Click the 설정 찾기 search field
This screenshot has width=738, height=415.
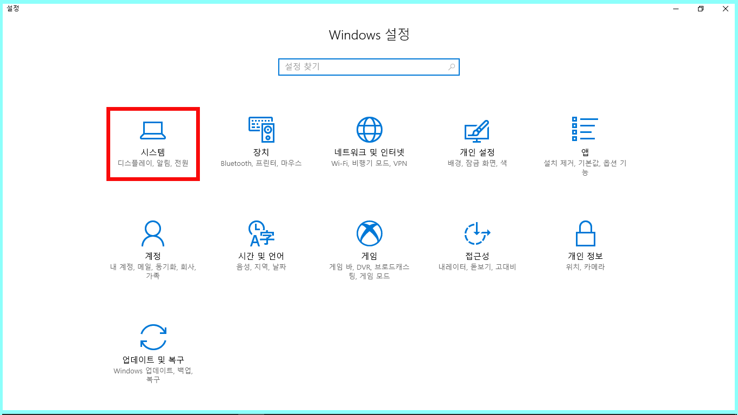[x=369, y=67]
